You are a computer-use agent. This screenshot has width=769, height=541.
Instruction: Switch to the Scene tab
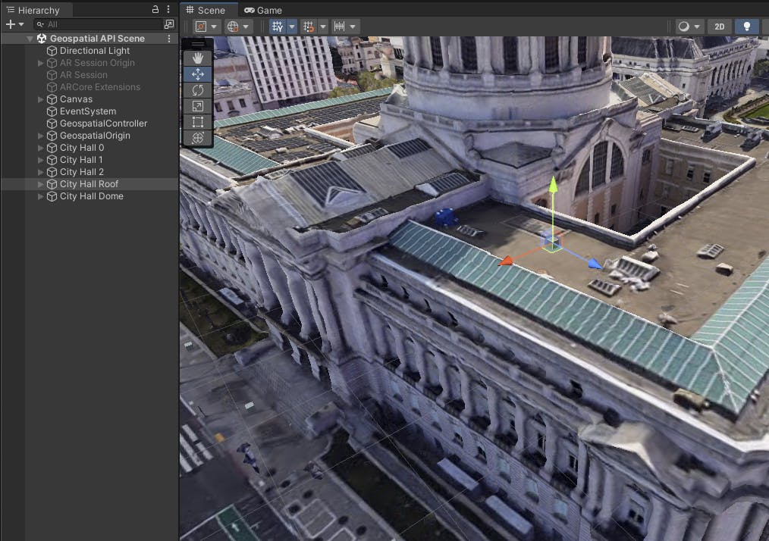click(x=206, y=10)
